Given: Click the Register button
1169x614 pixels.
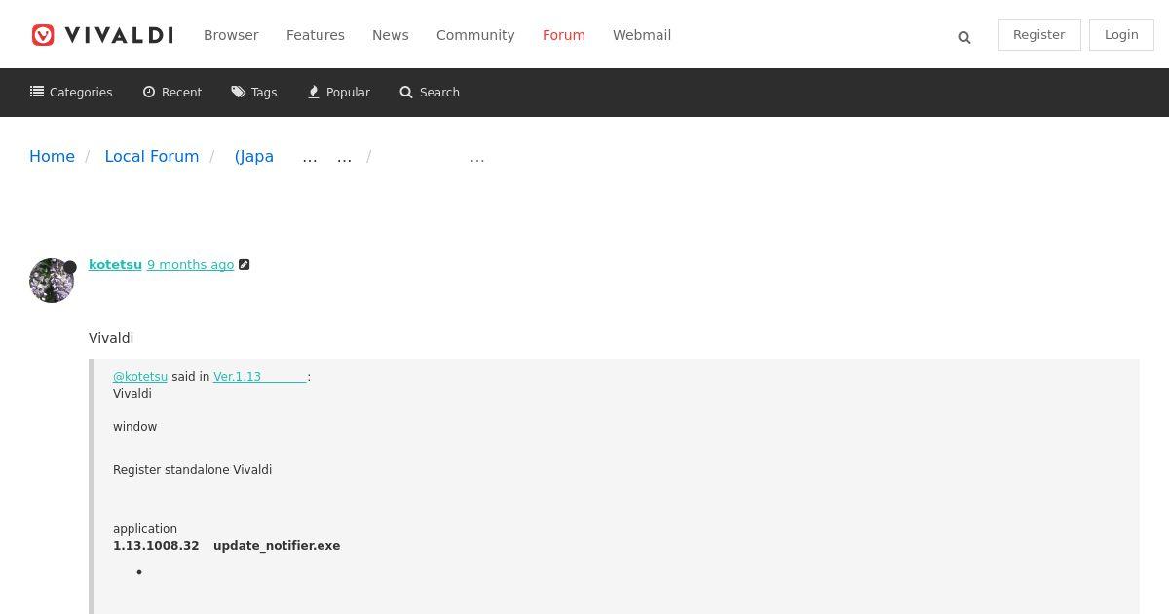Looking at the screenshot, I should point(1039,35).
